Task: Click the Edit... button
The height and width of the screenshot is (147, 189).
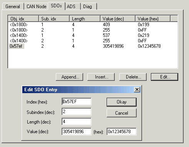Action: tap(164, 77)
